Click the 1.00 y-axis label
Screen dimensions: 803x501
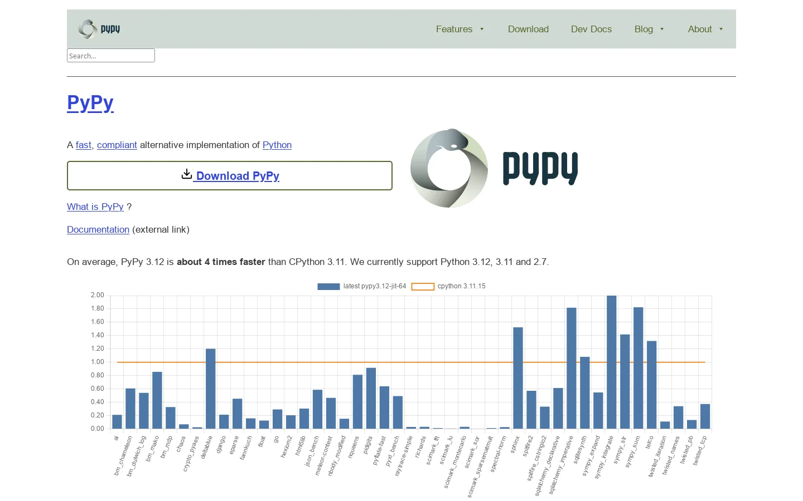pyautogui.click(x=98, y=362)
